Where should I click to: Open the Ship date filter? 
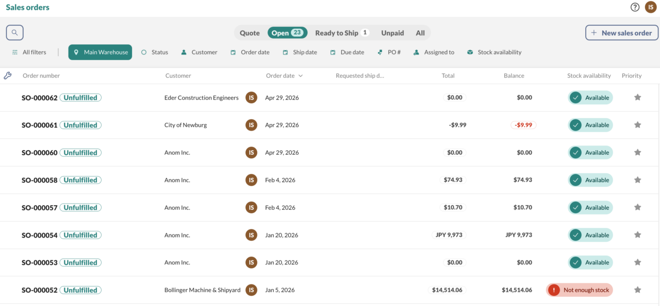tap(300, 52)
